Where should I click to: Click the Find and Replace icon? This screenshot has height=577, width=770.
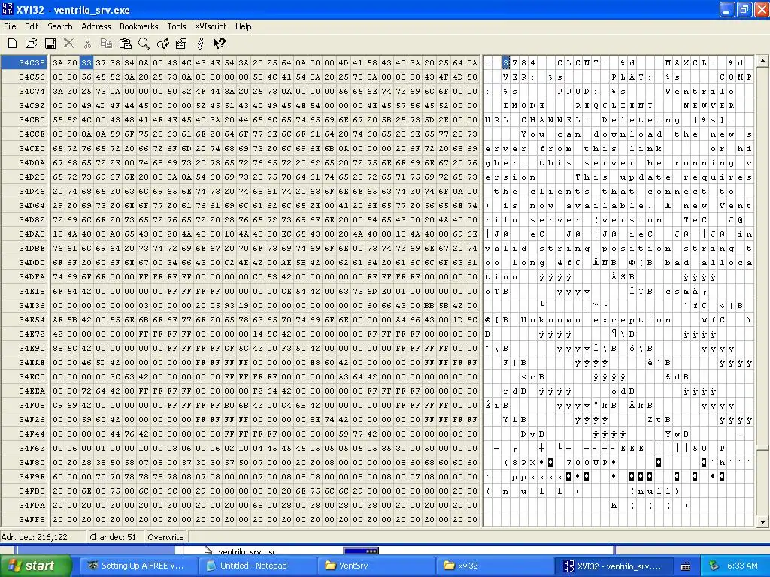click(x=163, y=44)
